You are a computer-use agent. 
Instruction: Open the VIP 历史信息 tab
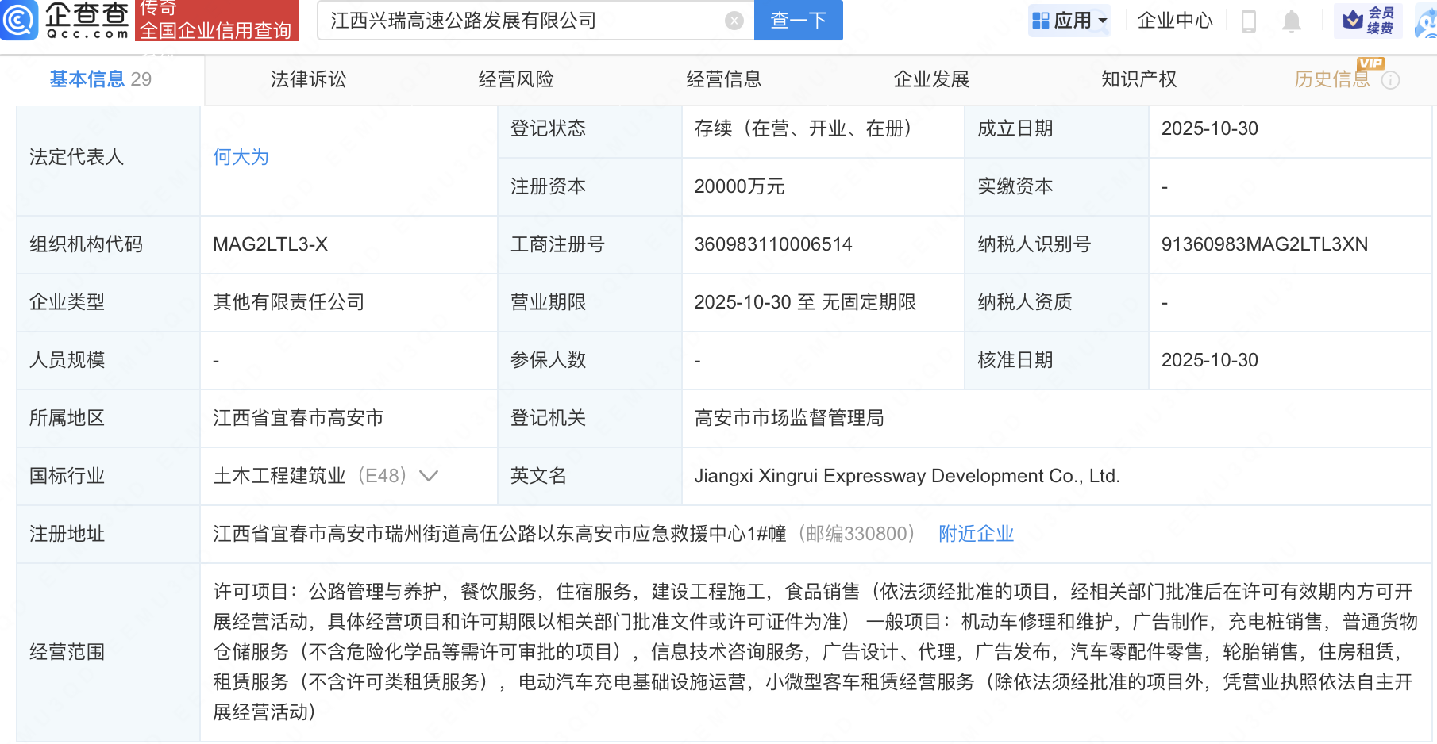pos(1332,79)
